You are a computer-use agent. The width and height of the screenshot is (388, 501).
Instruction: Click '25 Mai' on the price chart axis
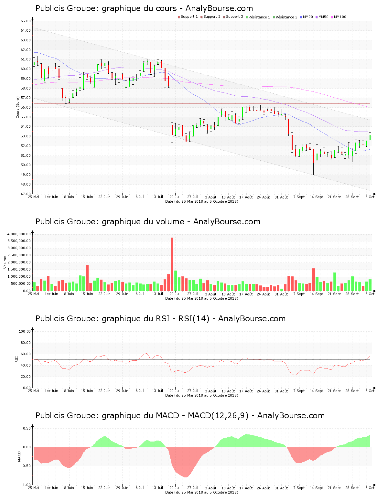pyautogui.click(x=34, y=197)
